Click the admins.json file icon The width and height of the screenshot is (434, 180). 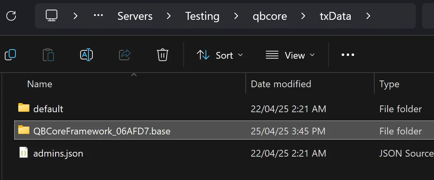[x=24, y=153]
